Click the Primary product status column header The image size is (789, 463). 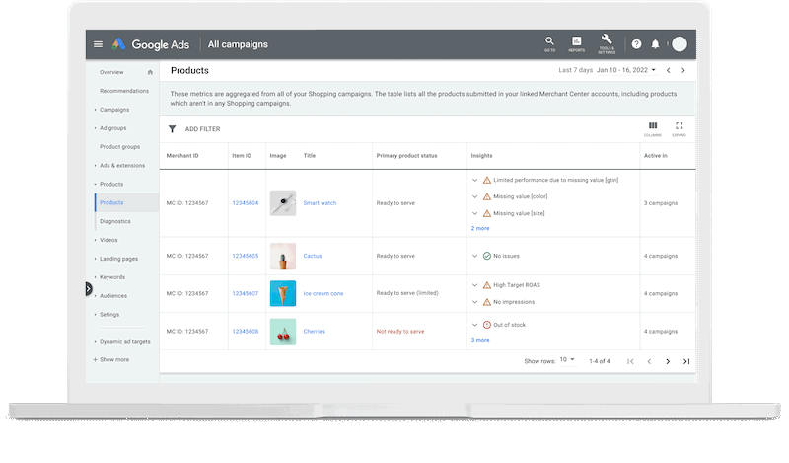[x=406, y=156]
